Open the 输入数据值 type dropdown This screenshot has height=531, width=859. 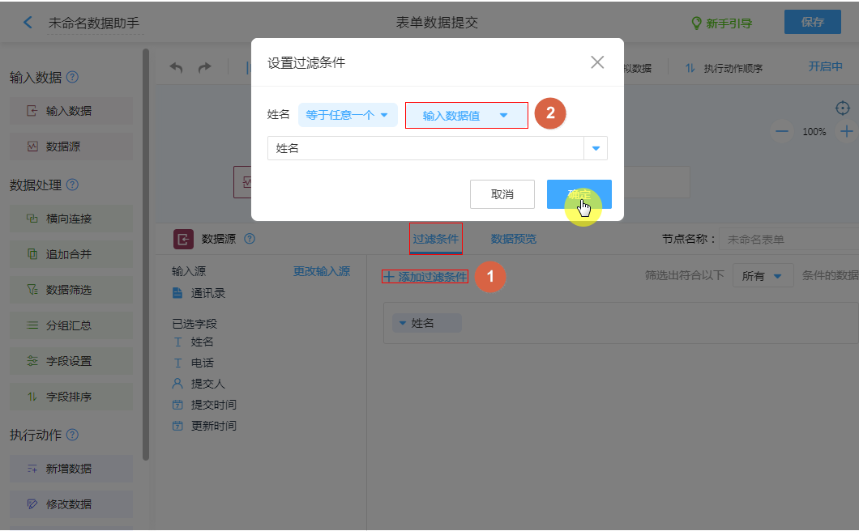click(x=466, y=115)
